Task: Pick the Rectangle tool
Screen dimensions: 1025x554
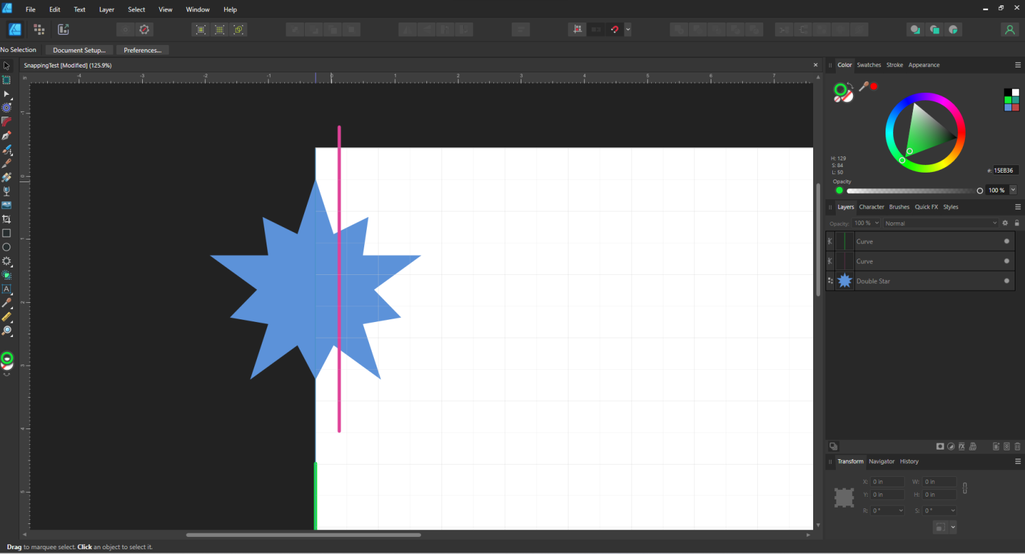Action: 7,233
